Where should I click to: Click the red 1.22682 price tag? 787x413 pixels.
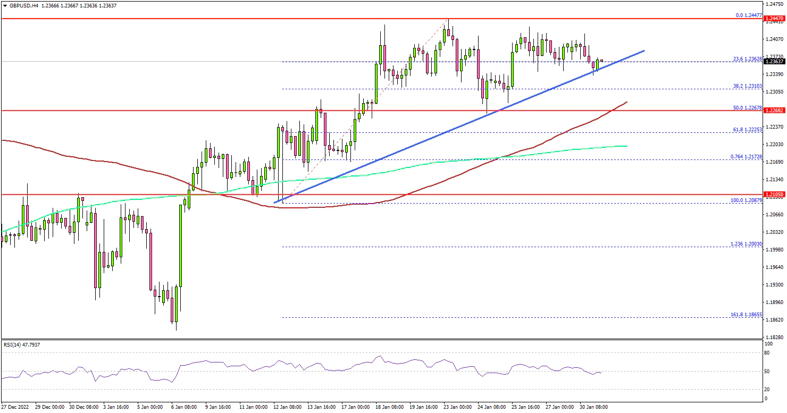click(x=773, y=111)
